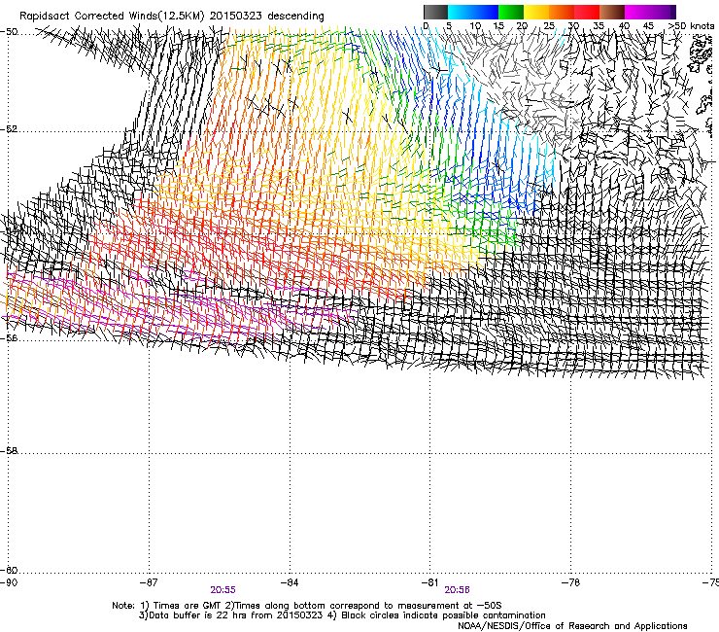Viewport: 719px width, 632px height.
Task: Click the gray 0-5 knots legend swatch
Action: pyautogui.click(x=435, y=12)
